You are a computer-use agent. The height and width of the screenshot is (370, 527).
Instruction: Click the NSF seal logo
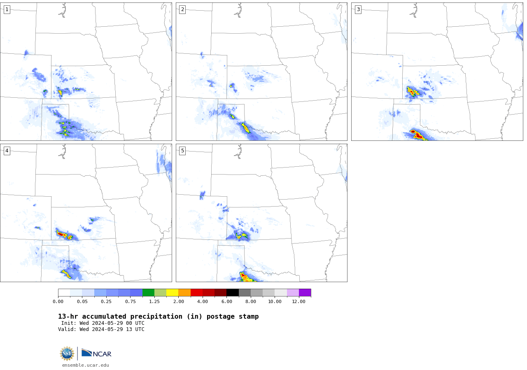click(67, 354)
